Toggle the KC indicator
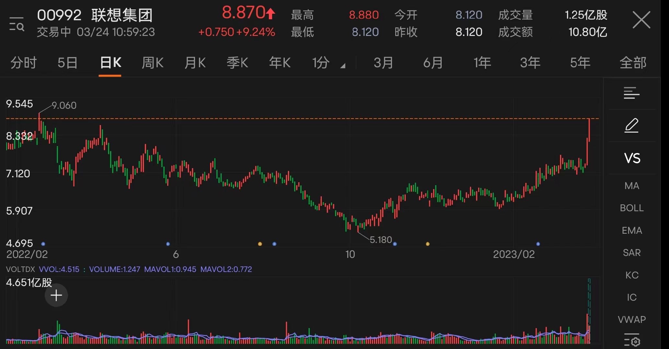 [632, 275]
